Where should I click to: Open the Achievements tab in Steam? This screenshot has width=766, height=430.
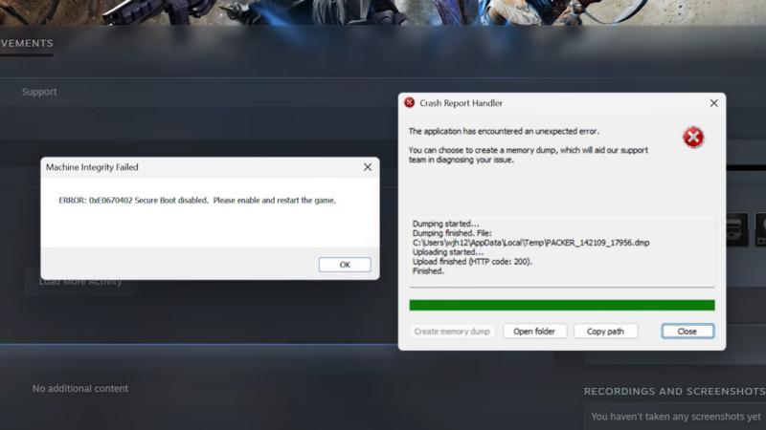pos(27,43)
